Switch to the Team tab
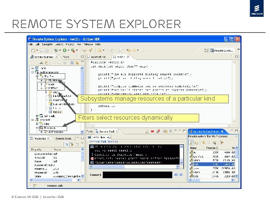The height and width of the screenshot is (202, 270). pos(66,57)
